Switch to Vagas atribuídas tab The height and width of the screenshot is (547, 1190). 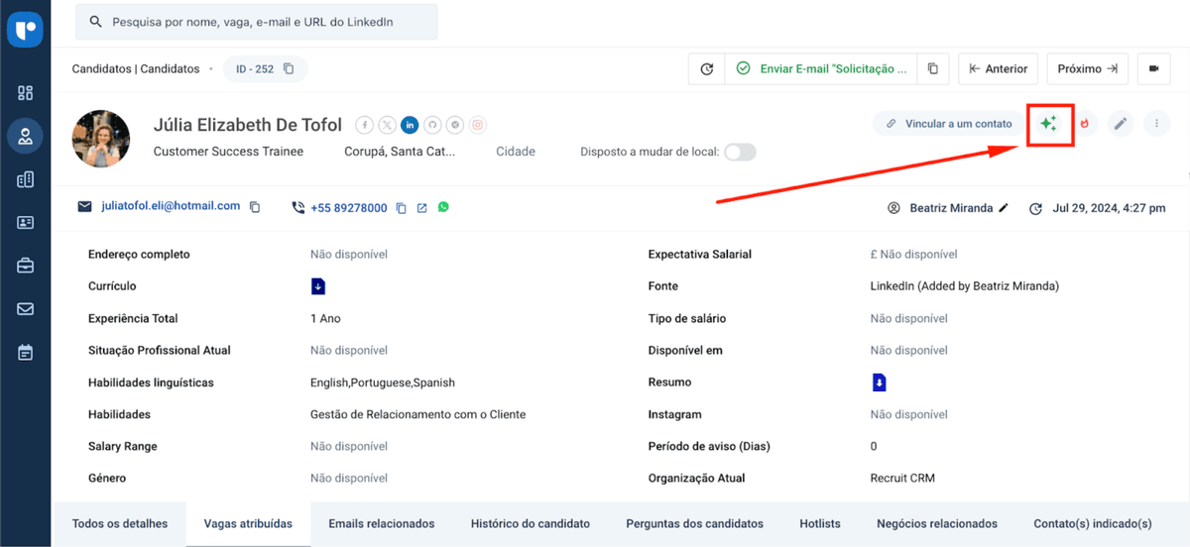[x=248, y=523]
